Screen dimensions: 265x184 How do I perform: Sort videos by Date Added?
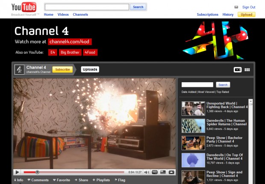(x=189, y=92)
